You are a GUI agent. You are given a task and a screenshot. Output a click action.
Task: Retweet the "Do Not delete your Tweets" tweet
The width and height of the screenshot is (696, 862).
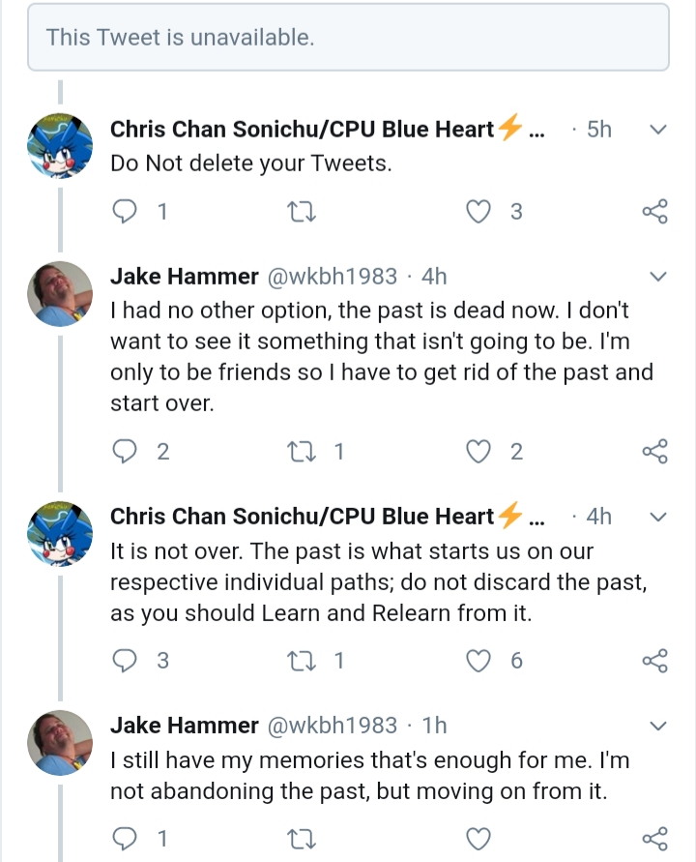pyautogui.click(x=302, y=212)
